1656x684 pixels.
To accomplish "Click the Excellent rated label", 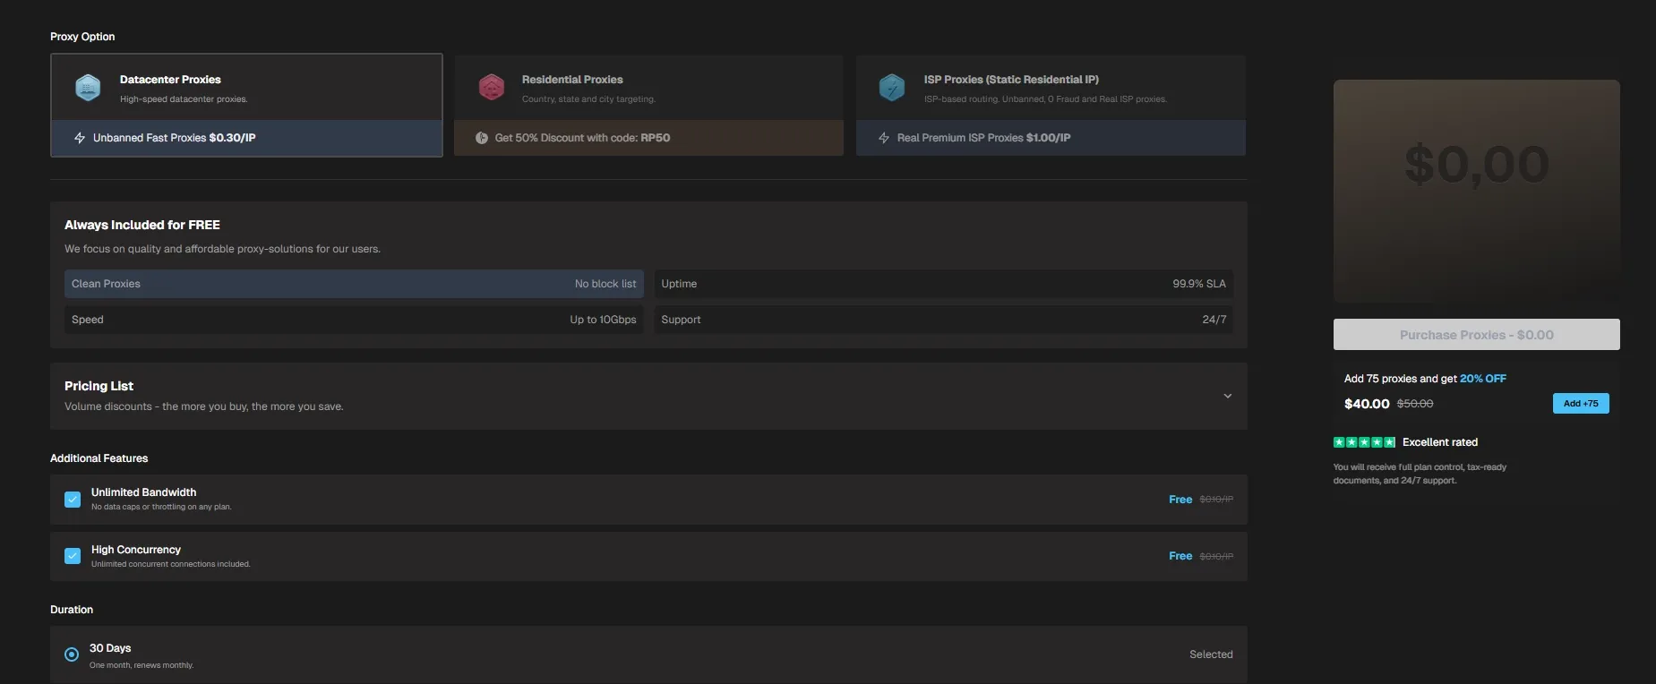I will point(1439,442).
